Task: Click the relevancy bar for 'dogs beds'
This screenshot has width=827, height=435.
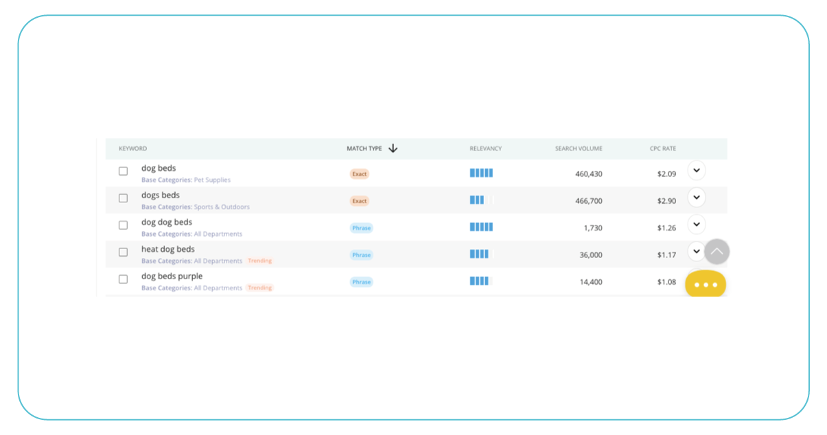Action: (481, 200)
